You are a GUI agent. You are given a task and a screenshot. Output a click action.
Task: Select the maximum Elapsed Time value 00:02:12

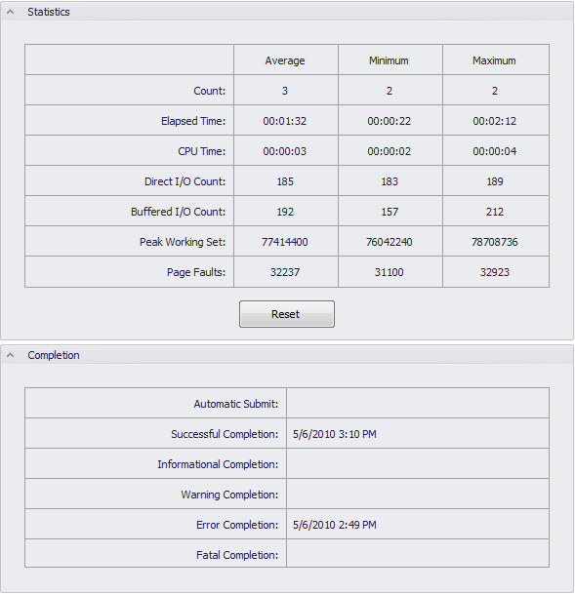[x=494, y=121]
